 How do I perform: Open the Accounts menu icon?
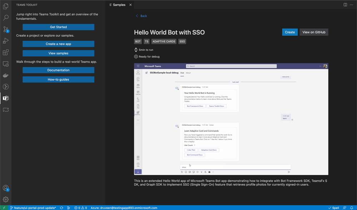(6, 188)
